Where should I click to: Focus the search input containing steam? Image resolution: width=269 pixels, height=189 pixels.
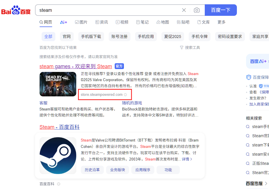(110, 10)
